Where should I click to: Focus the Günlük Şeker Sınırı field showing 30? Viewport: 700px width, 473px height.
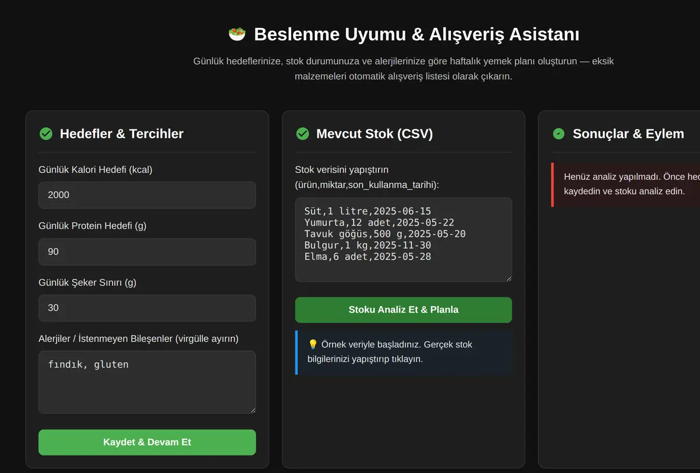[147, 308]
